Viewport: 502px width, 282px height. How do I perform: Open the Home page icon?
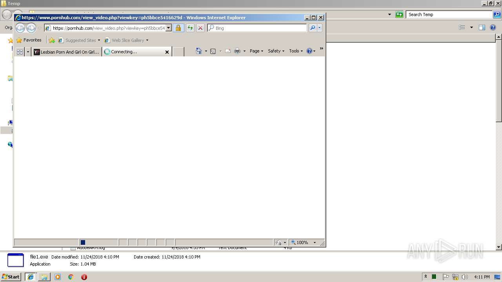click(198, 51)
